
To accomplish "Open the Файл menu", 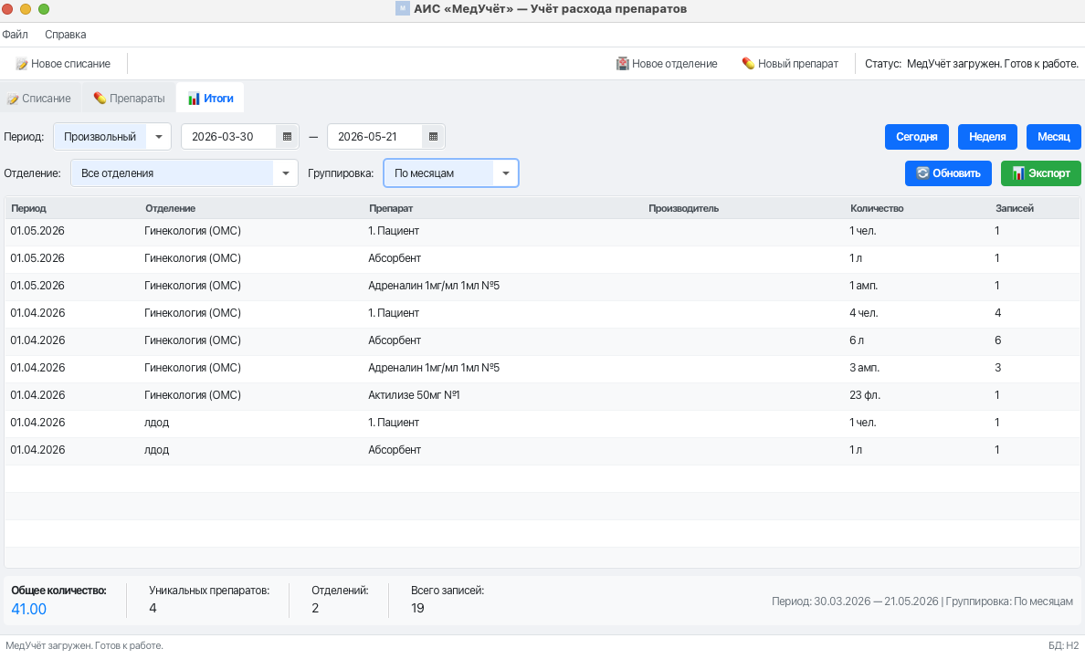I will click(16, 35).
